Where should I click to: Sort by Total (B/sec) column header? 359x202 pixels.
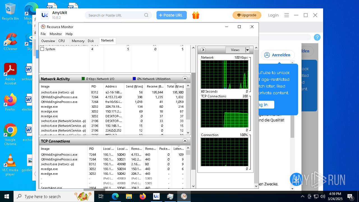(175, 86)
